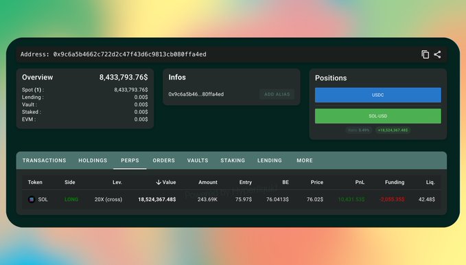Viewport: 466px width, 265px height.
Task: Click the BE column header
Action: (x=286, y=183)
